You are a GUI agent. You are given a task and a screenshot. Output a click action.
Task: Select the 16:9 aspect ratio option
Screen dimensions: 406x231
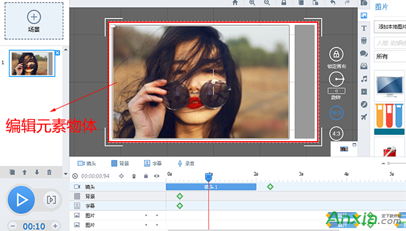pos(336,113)
